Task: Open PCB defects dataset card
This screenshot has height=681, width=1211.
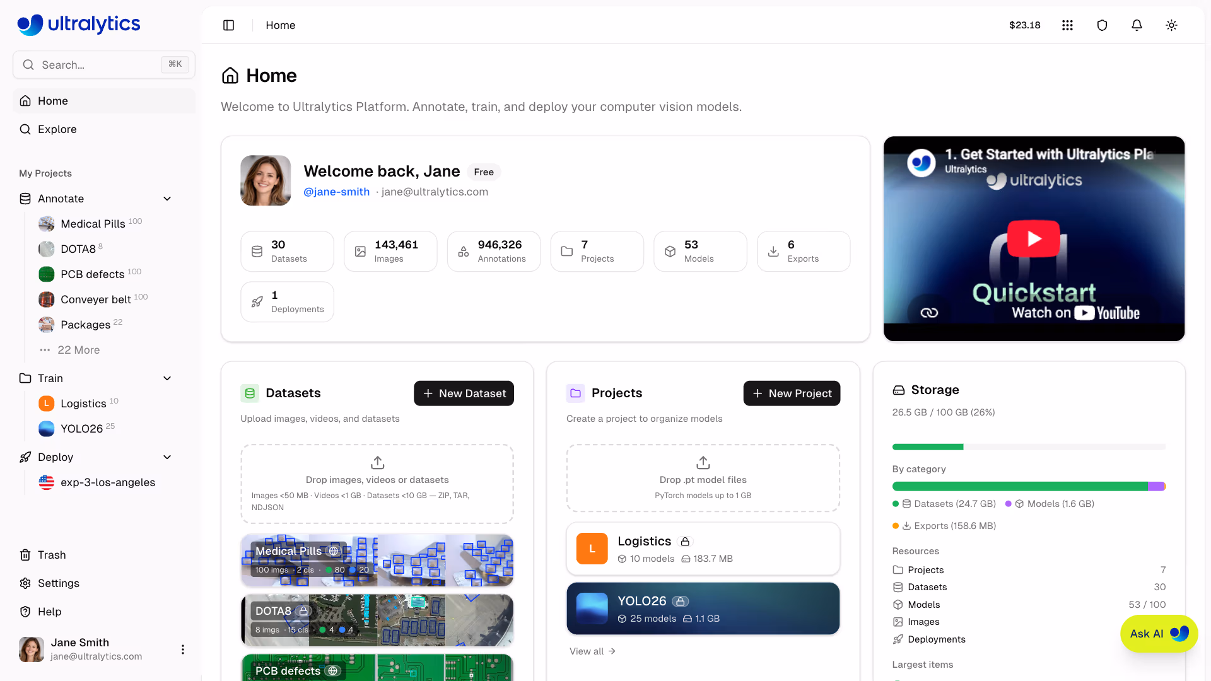Action: click(x=377, y=667)
